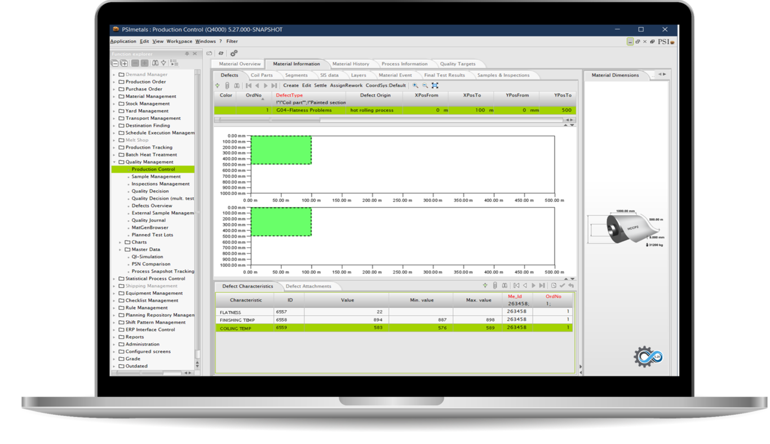Screen dimensions: 770x444
Task: Open the Application menu
Action: (123, 42)
